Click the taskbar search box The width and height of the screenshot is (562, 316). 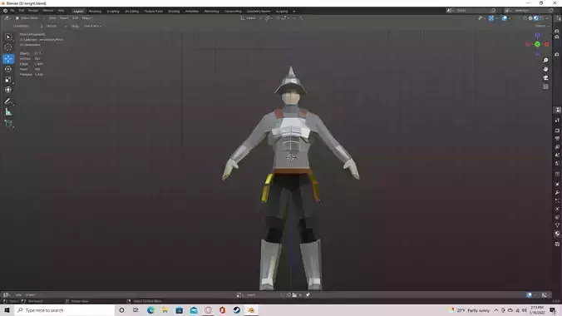pos(65,310)
